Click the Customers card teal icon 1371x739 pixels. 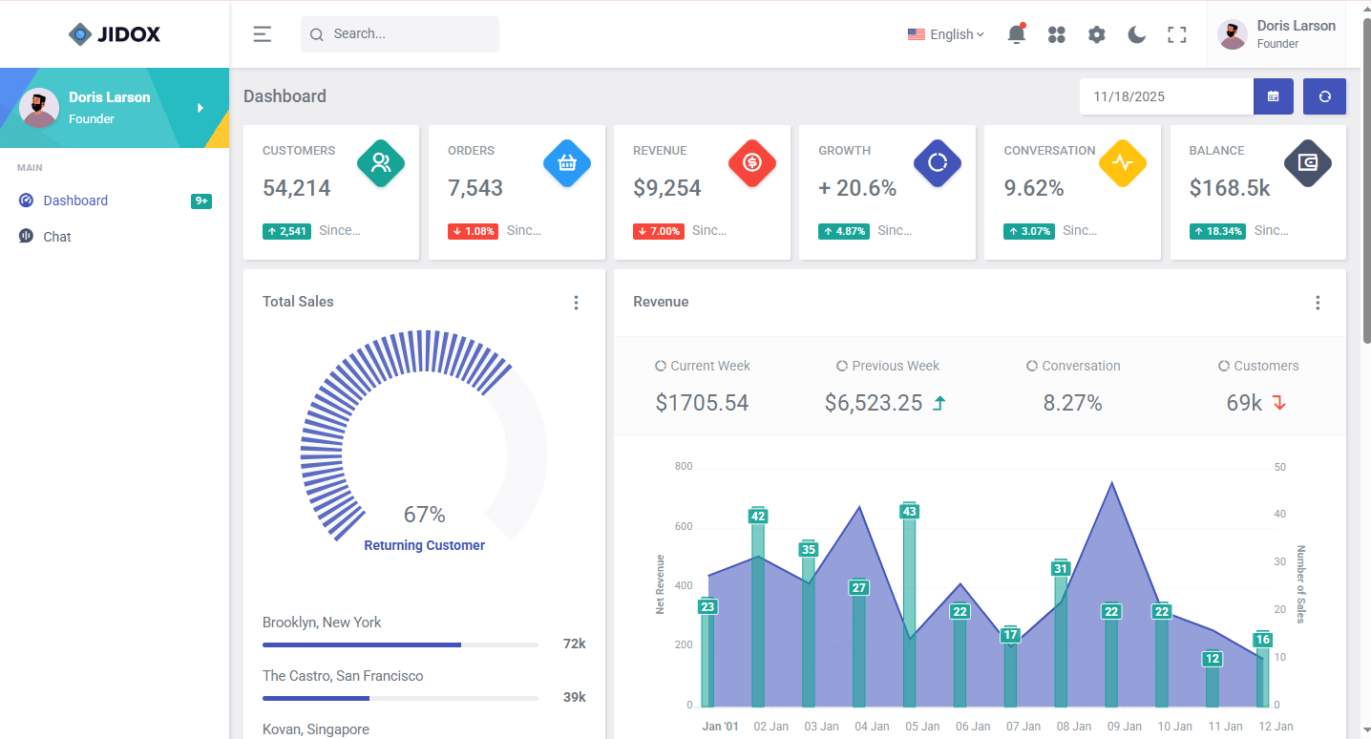point(381,162)
